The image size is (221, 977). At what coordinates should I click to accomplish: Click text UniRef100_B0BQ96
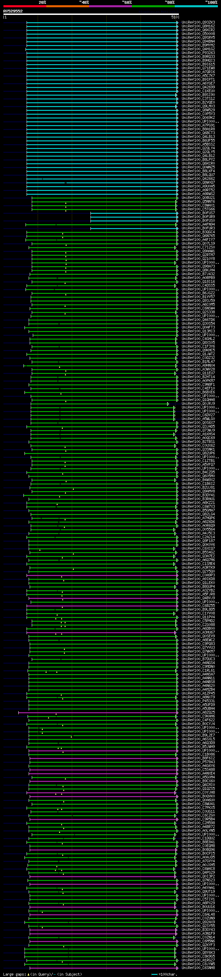(x=198, y=849)
